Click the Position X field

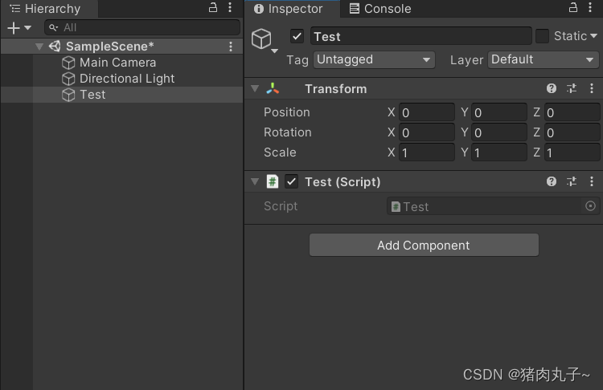click(x=427, y=112)
